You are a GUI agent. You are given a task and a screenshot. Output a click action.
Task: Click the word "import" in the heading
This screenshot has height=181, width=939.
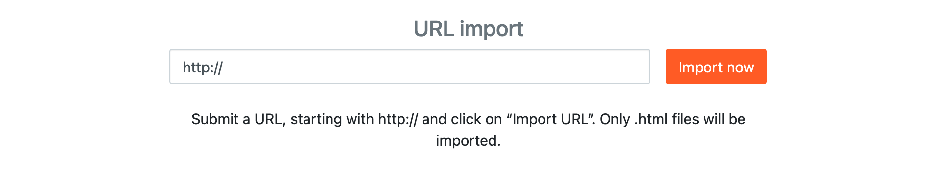point(492,29)
